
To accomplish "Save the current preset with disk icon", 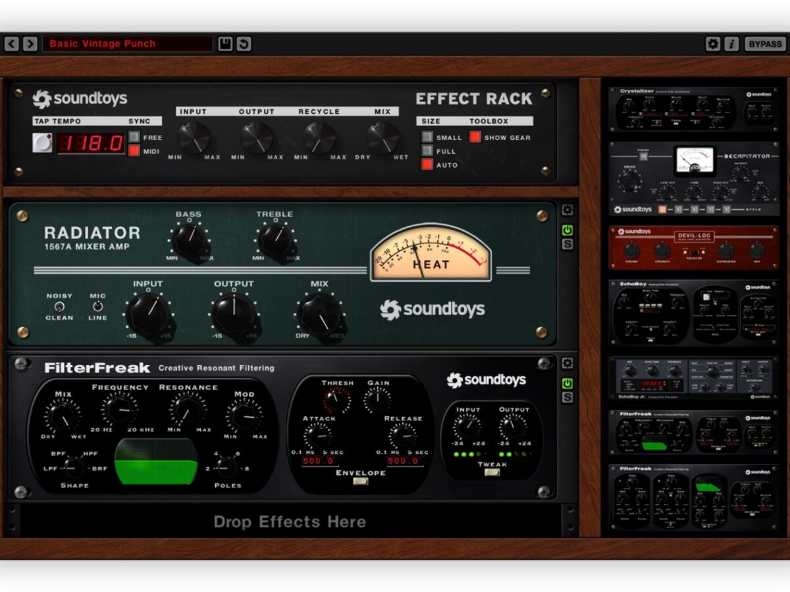I will pyautogui.click(x=225, y=44).
